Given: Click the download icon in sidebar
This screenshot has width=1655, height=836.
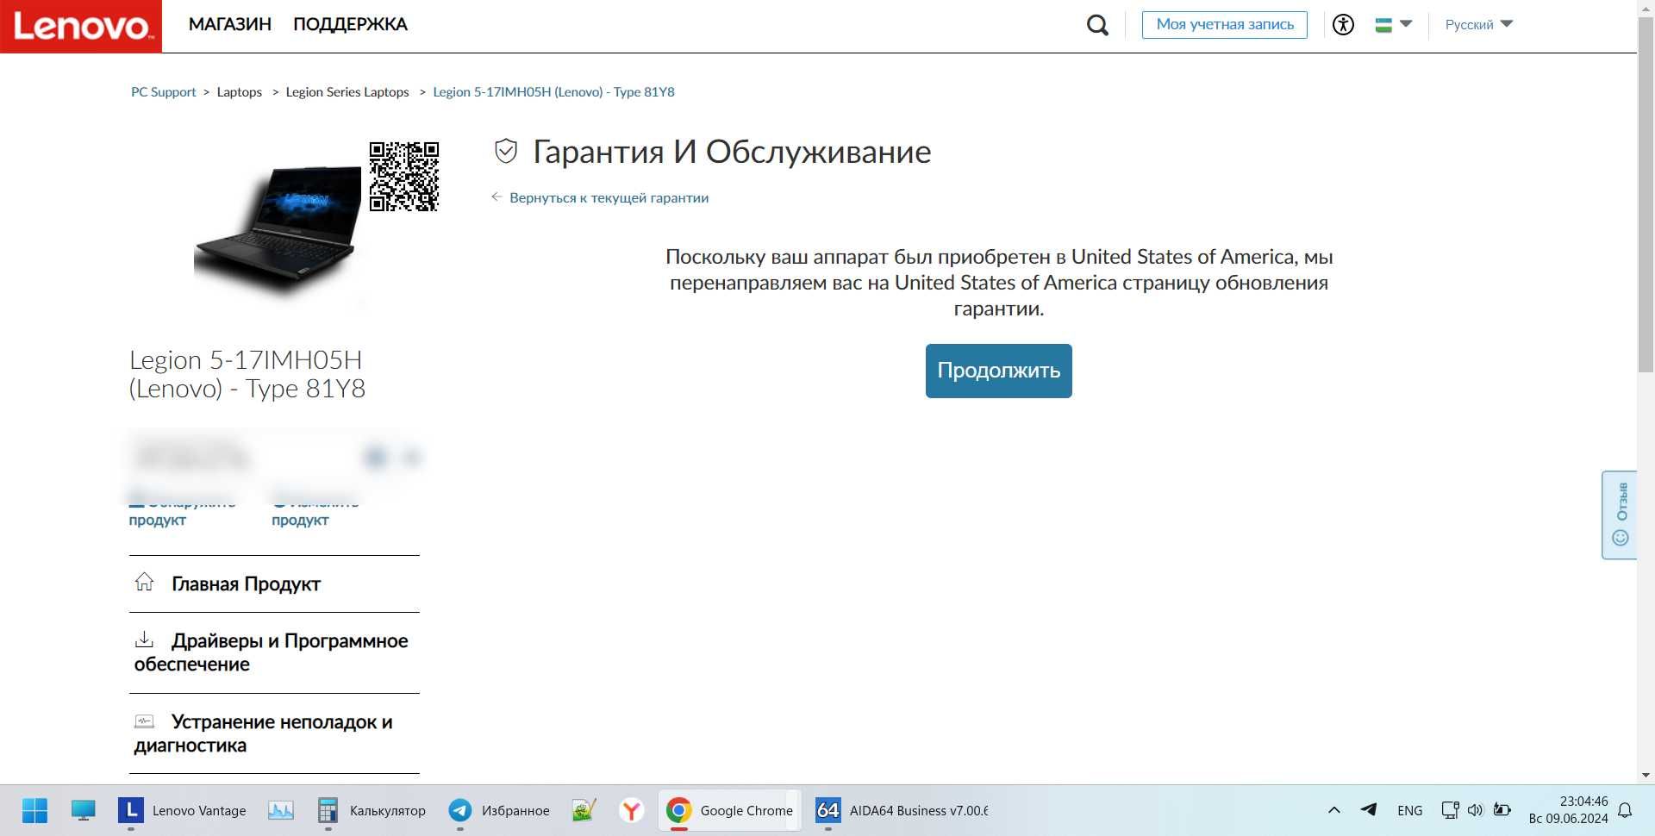Looking at the screenshot, I should pos(144,639).
